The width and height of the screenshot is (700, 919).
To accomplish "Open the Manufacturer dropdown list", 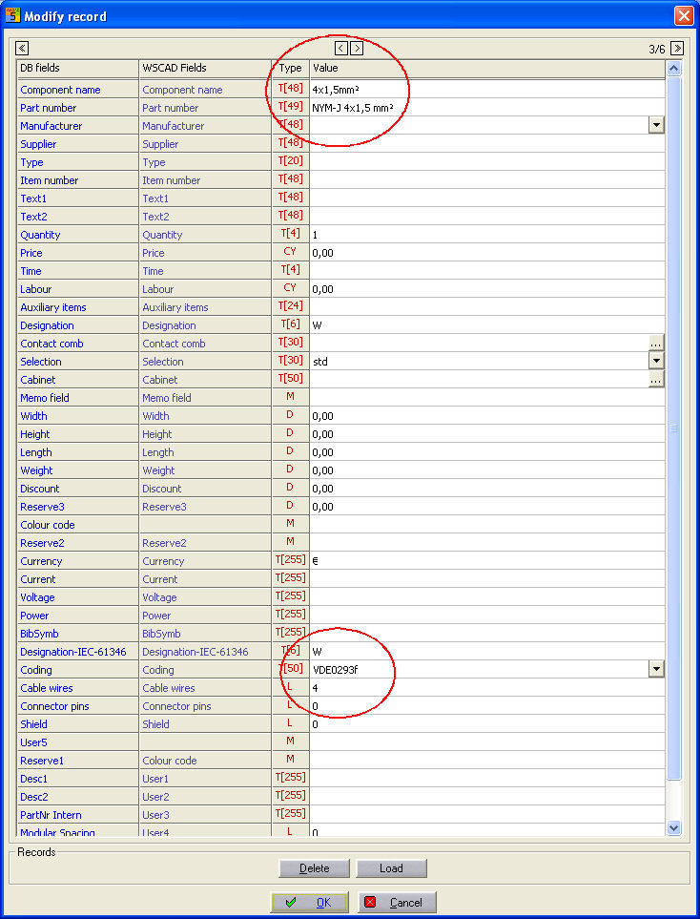I will pyautogui.click(x=656, y=125).
